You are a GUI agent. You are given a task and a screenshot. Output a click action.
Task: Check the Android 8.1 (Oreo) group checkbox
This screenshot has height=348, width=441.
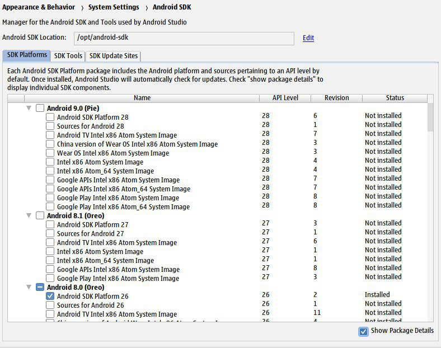[x=40, y=215]
